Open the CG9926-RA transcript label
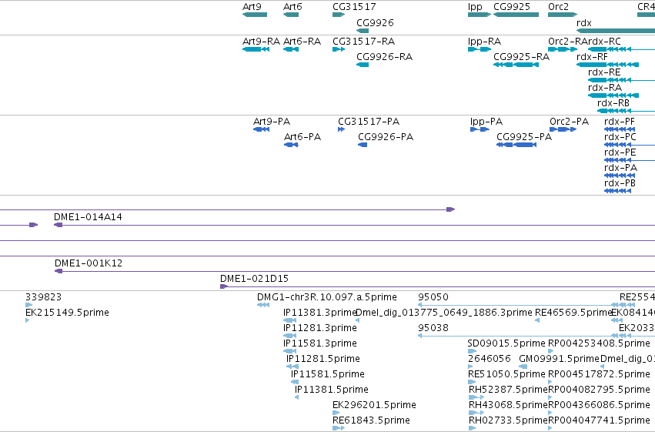 pyautogui.click(x=384, y=56)
